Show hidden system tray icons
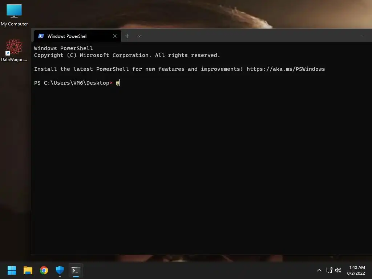 pyautogui.click(x=319, y=270)
